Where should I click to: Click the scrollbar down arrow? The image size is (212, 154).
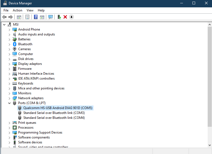[210, 145]
